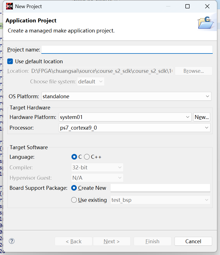Click the Next > button
This screenshot has height=255, width=220.
click(x=112, y=241)
